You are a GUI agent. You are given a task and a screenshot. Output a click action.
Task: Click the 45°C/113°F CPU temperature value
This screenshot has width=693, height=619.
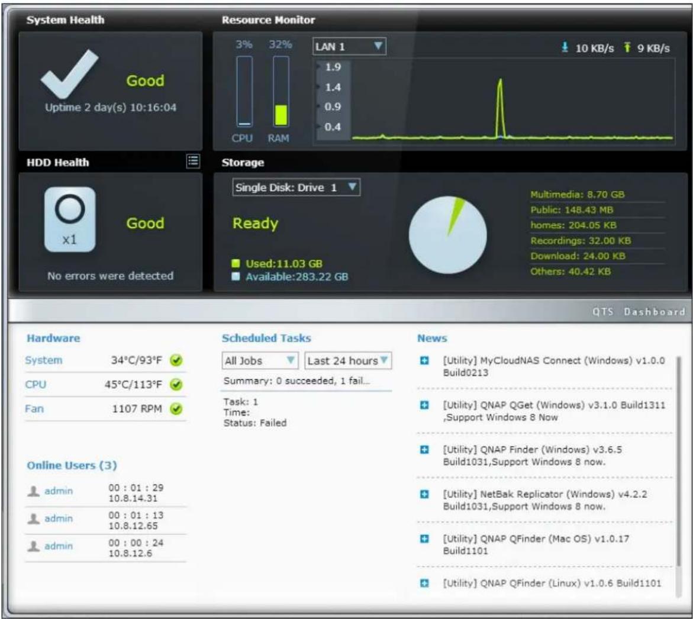pyautogui.click(x=134, y=385)
